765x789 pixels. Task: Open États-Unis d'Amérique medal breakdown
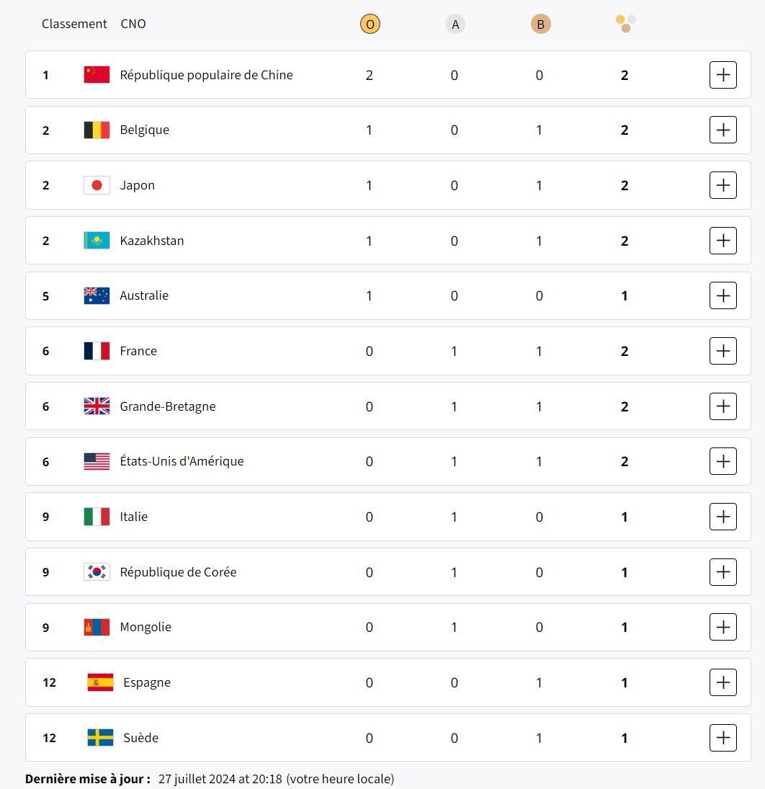[722, 461]
